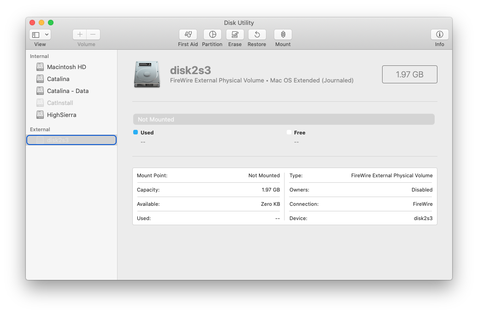
Task: Click the Catalina - Data disk icon
Action: point(40,91)
